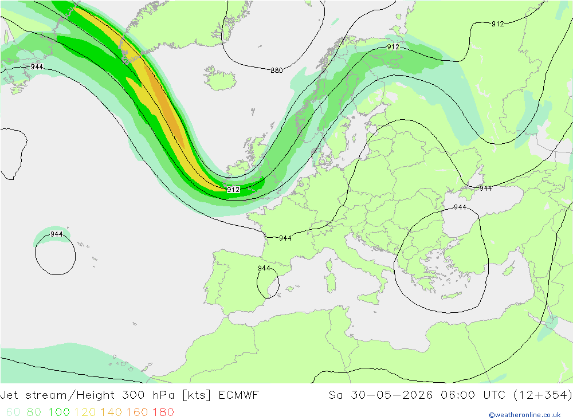Open the weatheronline.co.uk copyright link
This screenshot has width=573, height=420.
(x=525, y=415)
